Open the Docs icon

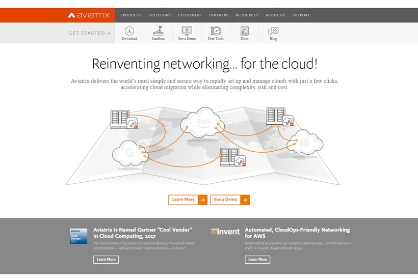[245, 31]
